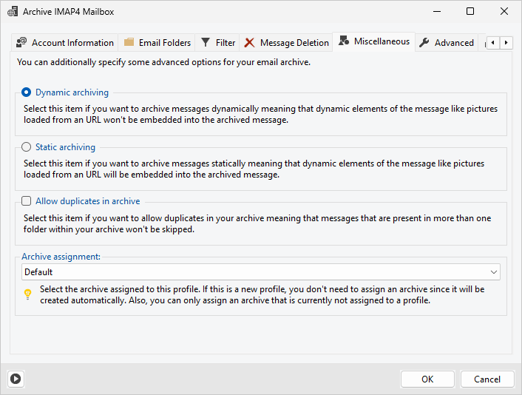Select the Dynamic archiving radio button
Screen dimensions: 522x395
pos(27,92)
